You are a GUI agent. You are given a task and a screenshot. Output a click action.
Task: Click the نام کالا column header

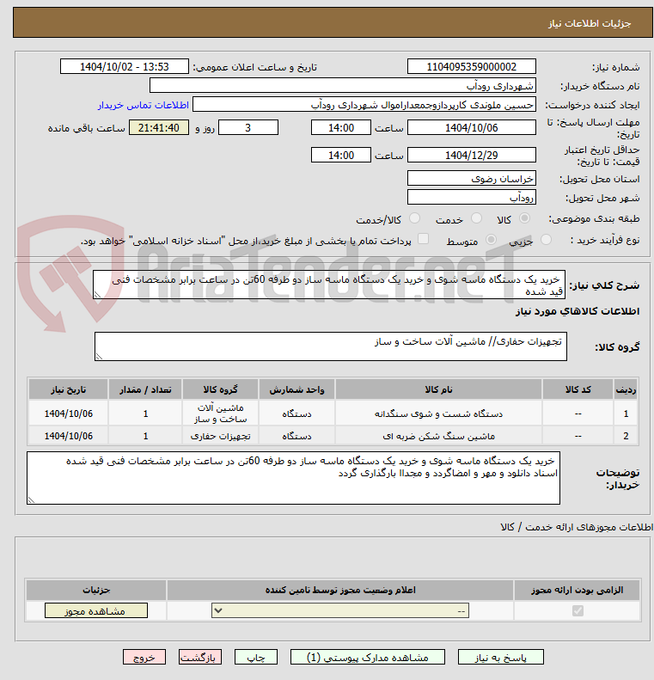coord(438,389)
